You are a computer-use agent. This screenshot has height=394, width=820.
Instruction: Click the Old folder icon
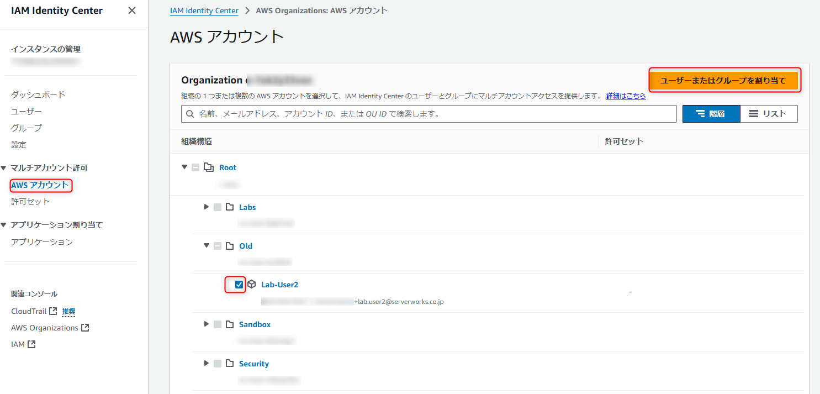click(230, 246)
